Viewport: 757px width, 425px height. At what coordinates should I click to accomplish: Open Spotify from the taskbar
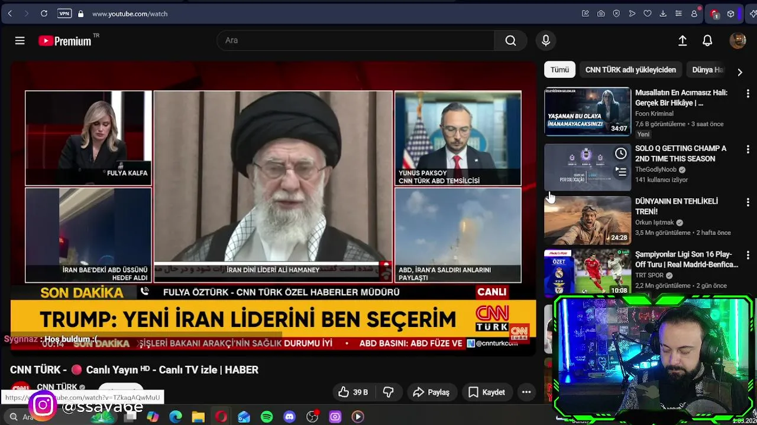[267, 417]
